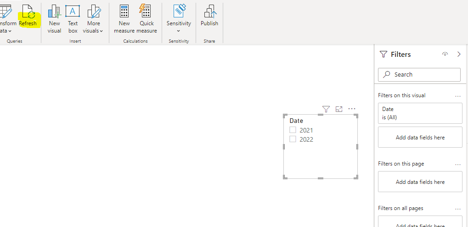Click the Queries group label

[x=15, y=41]
